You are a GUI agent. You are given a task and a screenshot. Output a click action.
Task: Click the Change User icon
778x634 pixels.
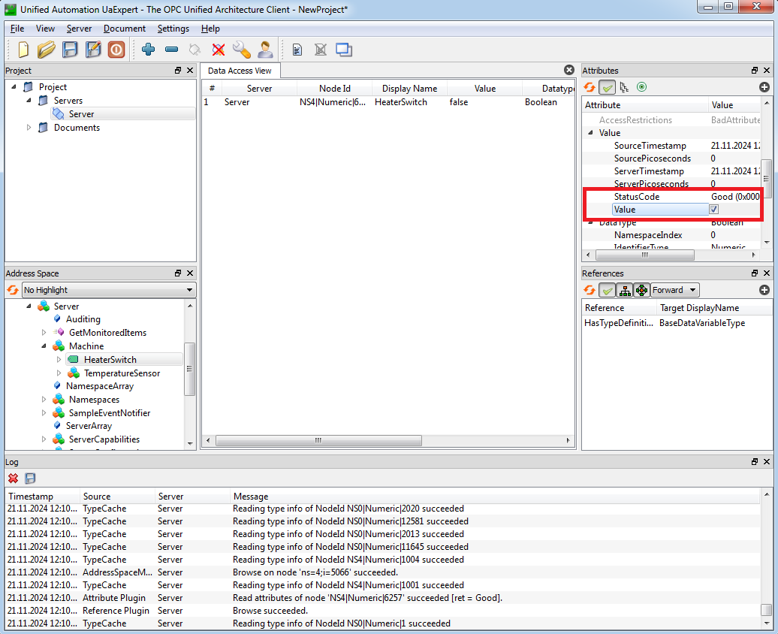click(x=265, y=50)
